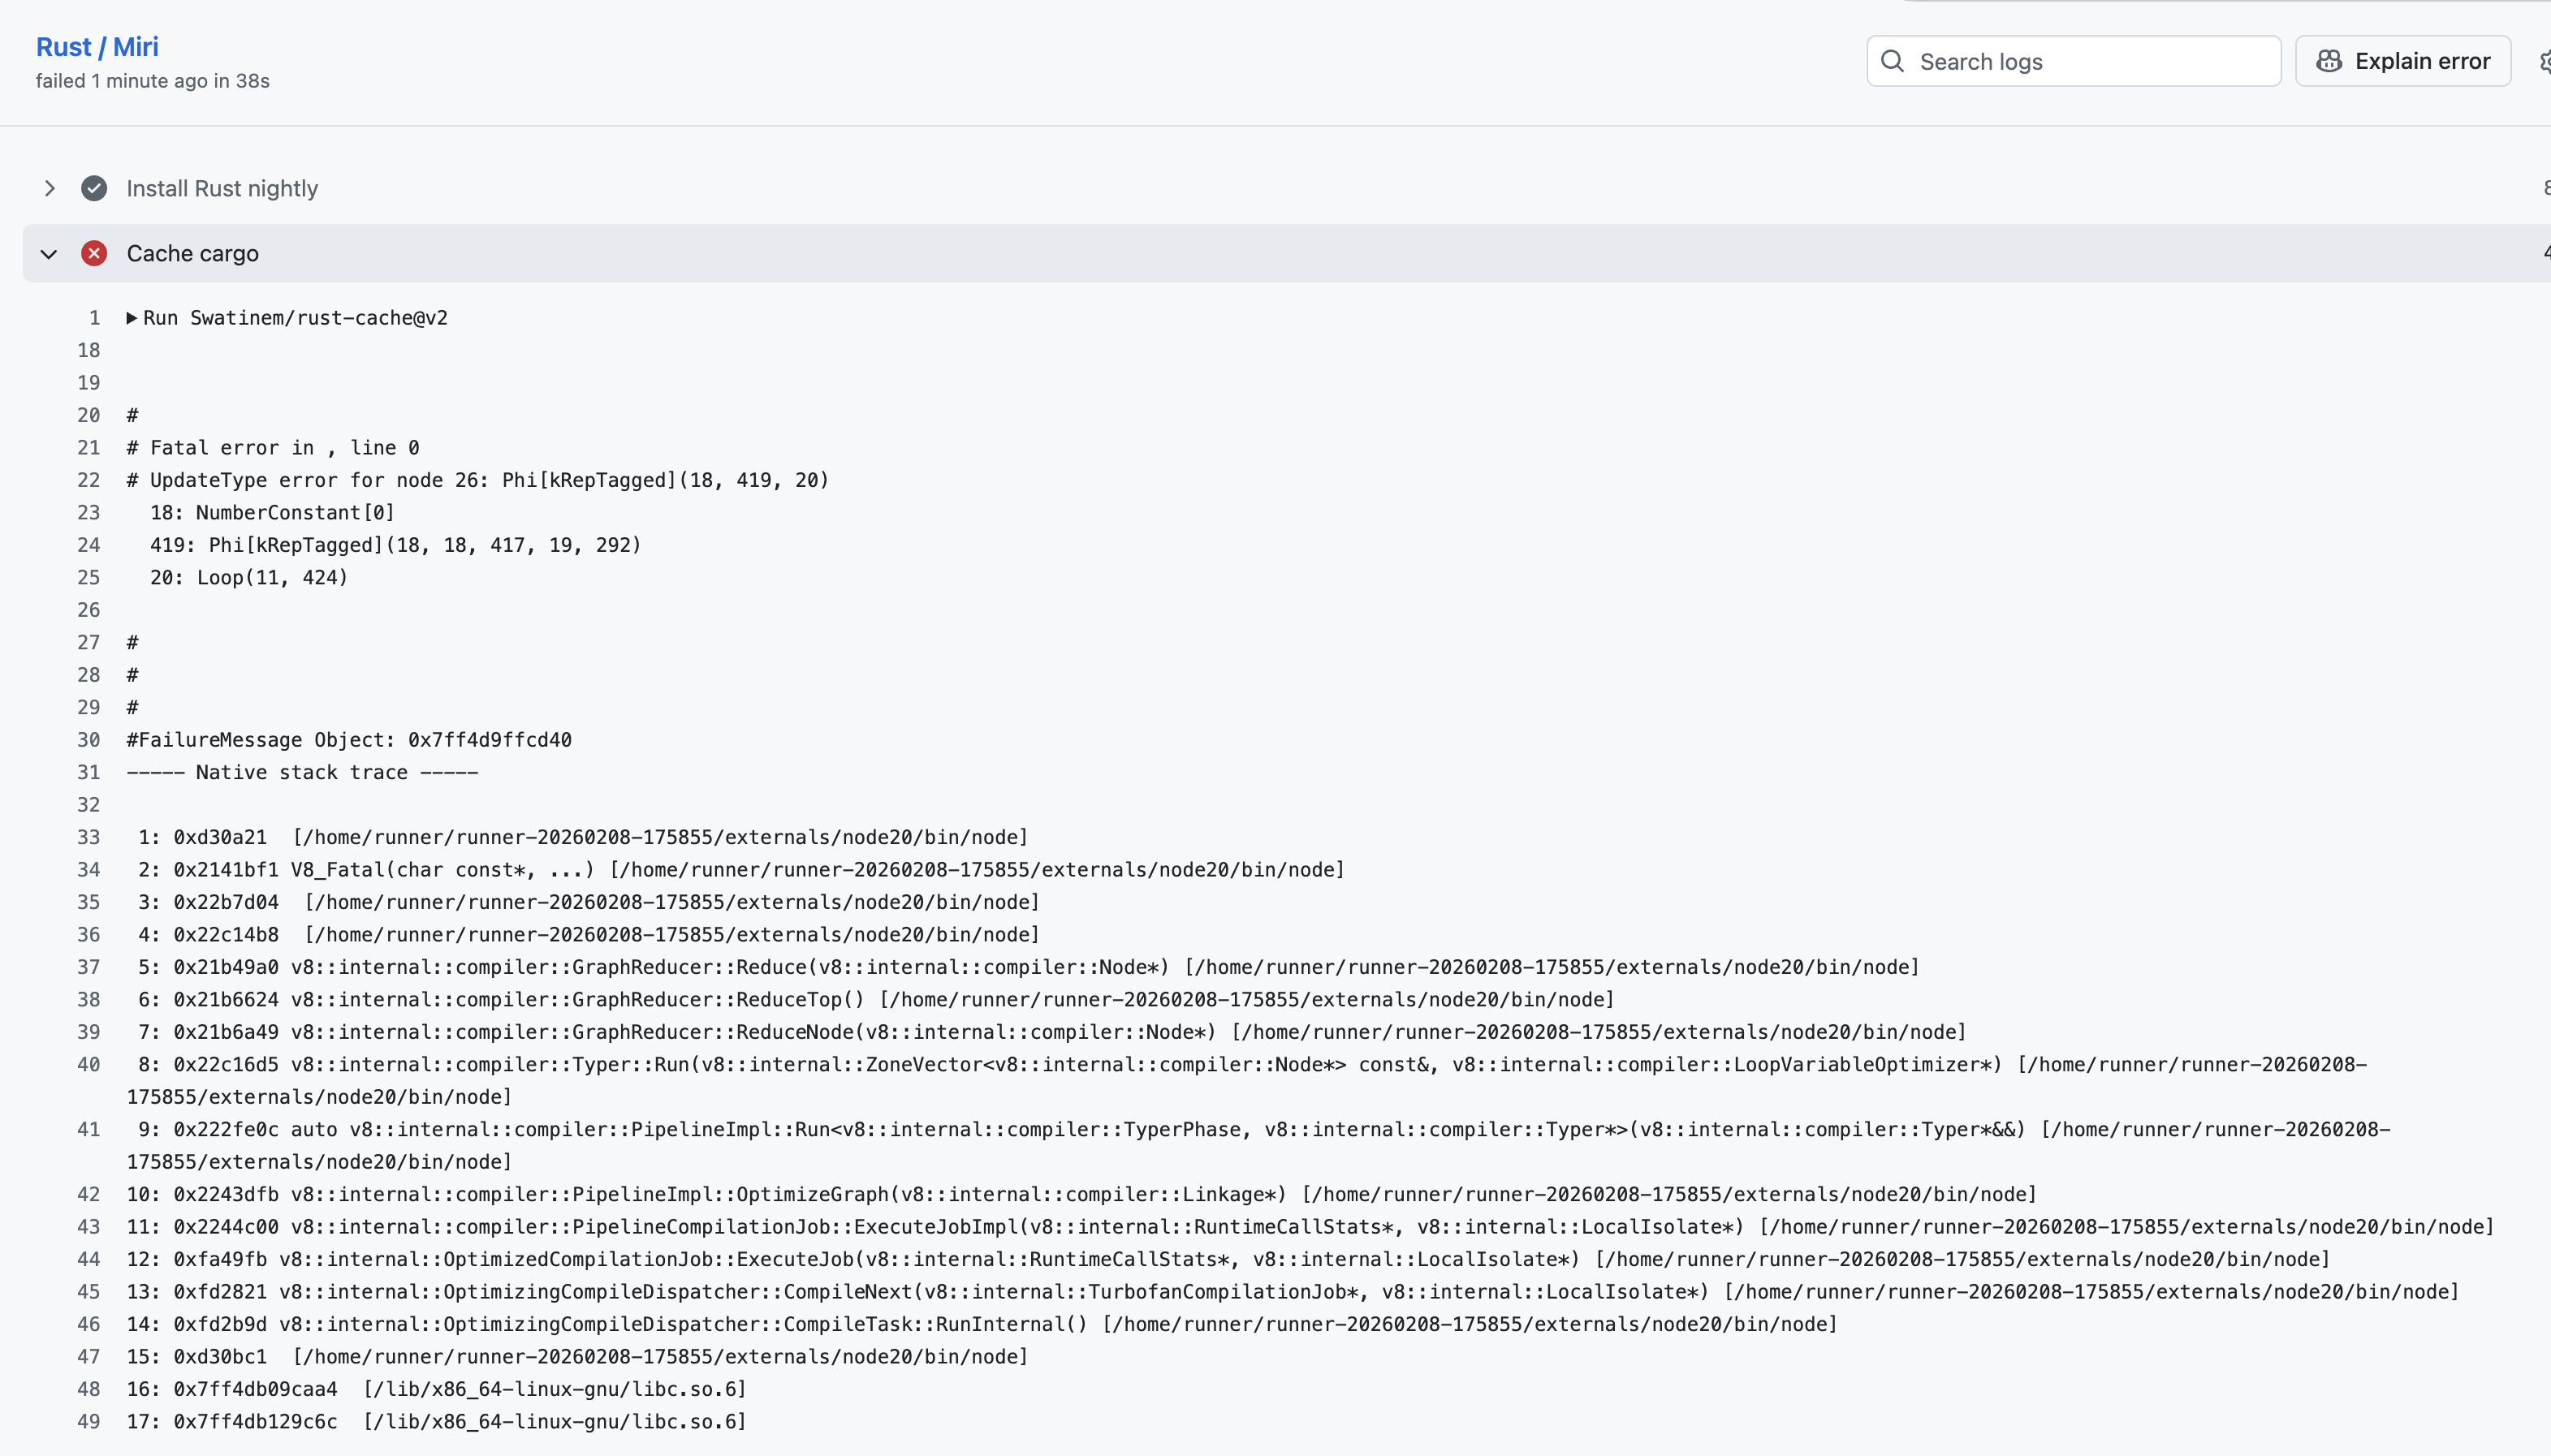Expand the Run Swatinem/rust-cache@v2 disclosure triangle
Viewport: 2551px width, 1456px height.
[x=131, y=318]
